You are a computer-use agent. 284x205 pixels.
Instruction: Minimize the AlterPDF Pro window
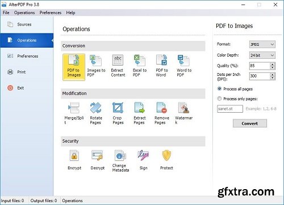click(243, 5)
